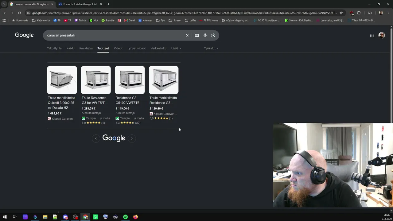Expand the Stream bookmark folder

pos(175,21)
